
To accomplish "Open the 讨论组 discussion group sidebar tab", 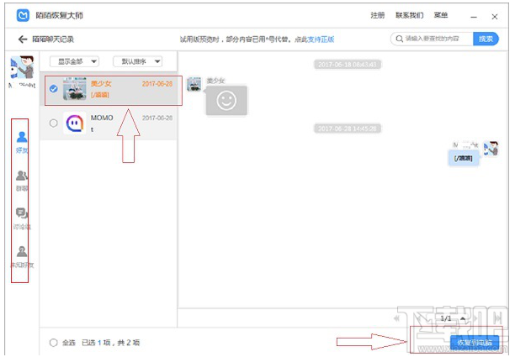I will click(x=22, y=218).
